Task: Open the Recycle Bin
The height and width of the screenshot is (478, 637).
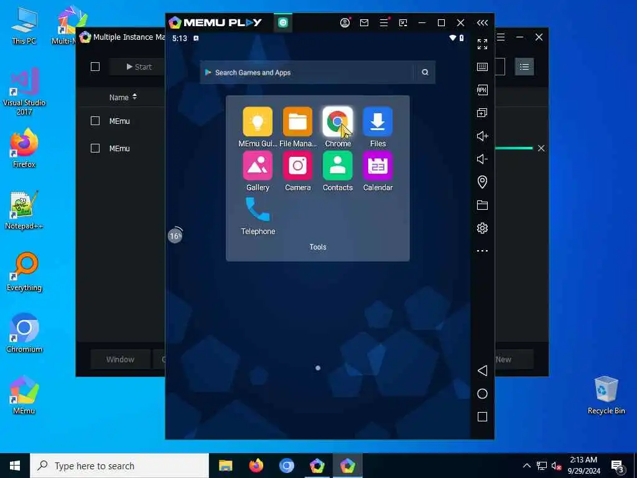Action: (606, 395)
